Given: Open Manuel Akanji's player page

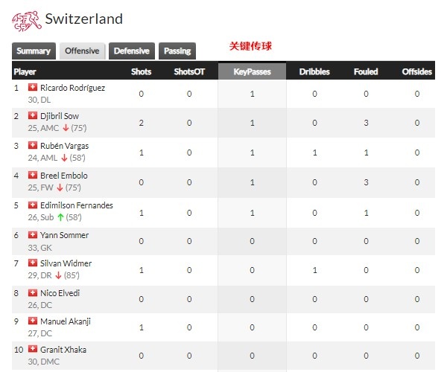Looking at the screenshot, I should (x=66, y=321).
